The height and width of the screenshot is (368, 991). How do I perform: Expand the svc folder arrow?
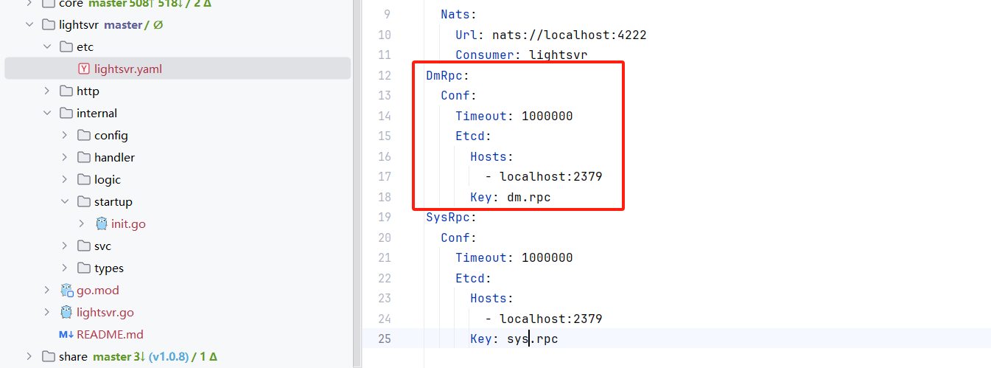tap(65, 246)
